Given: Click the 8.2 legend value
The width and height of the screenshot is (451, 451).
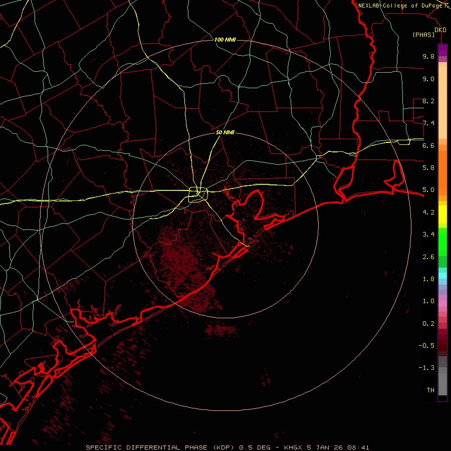Looking at the screenshot, I should (428, 101).
